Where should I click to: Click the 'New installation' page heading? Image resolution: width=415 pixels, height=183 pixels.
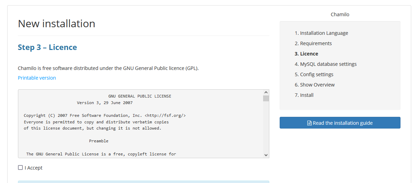coord(56,24)
